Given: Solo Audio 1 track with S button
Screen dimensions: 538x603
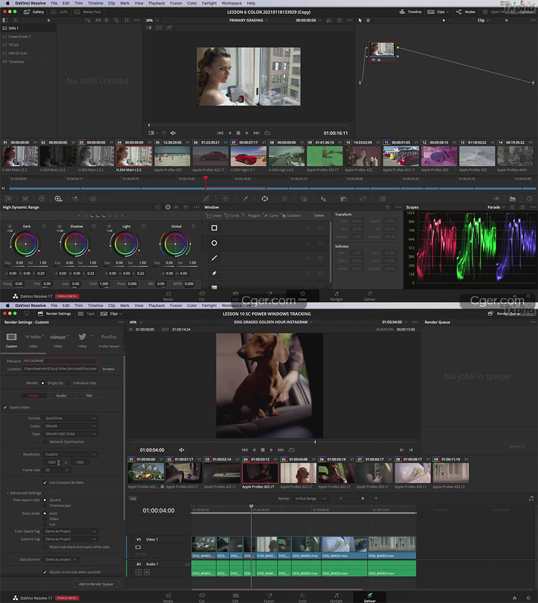Looking at the screenshot, I should click(138, 572).
